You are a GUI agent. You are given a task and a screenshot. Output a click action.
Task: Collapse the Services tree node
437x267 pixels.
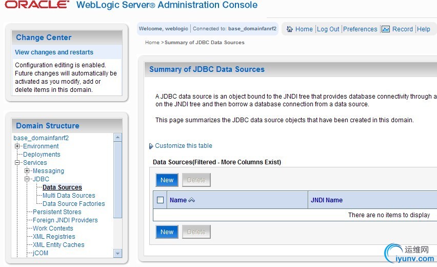pos(17,163)
